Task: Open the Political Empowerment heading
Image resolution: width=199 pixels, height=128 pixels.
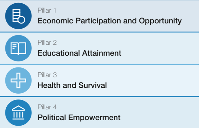Action: click(x=79, y=117)
